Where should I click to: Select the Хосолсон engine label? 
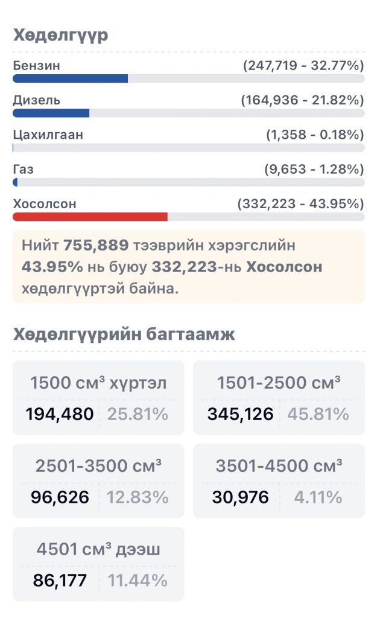[45, 204]
